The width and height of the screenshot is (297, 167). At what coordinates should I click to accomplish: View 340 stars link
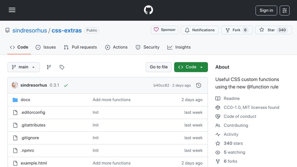[x=233, y=143]
